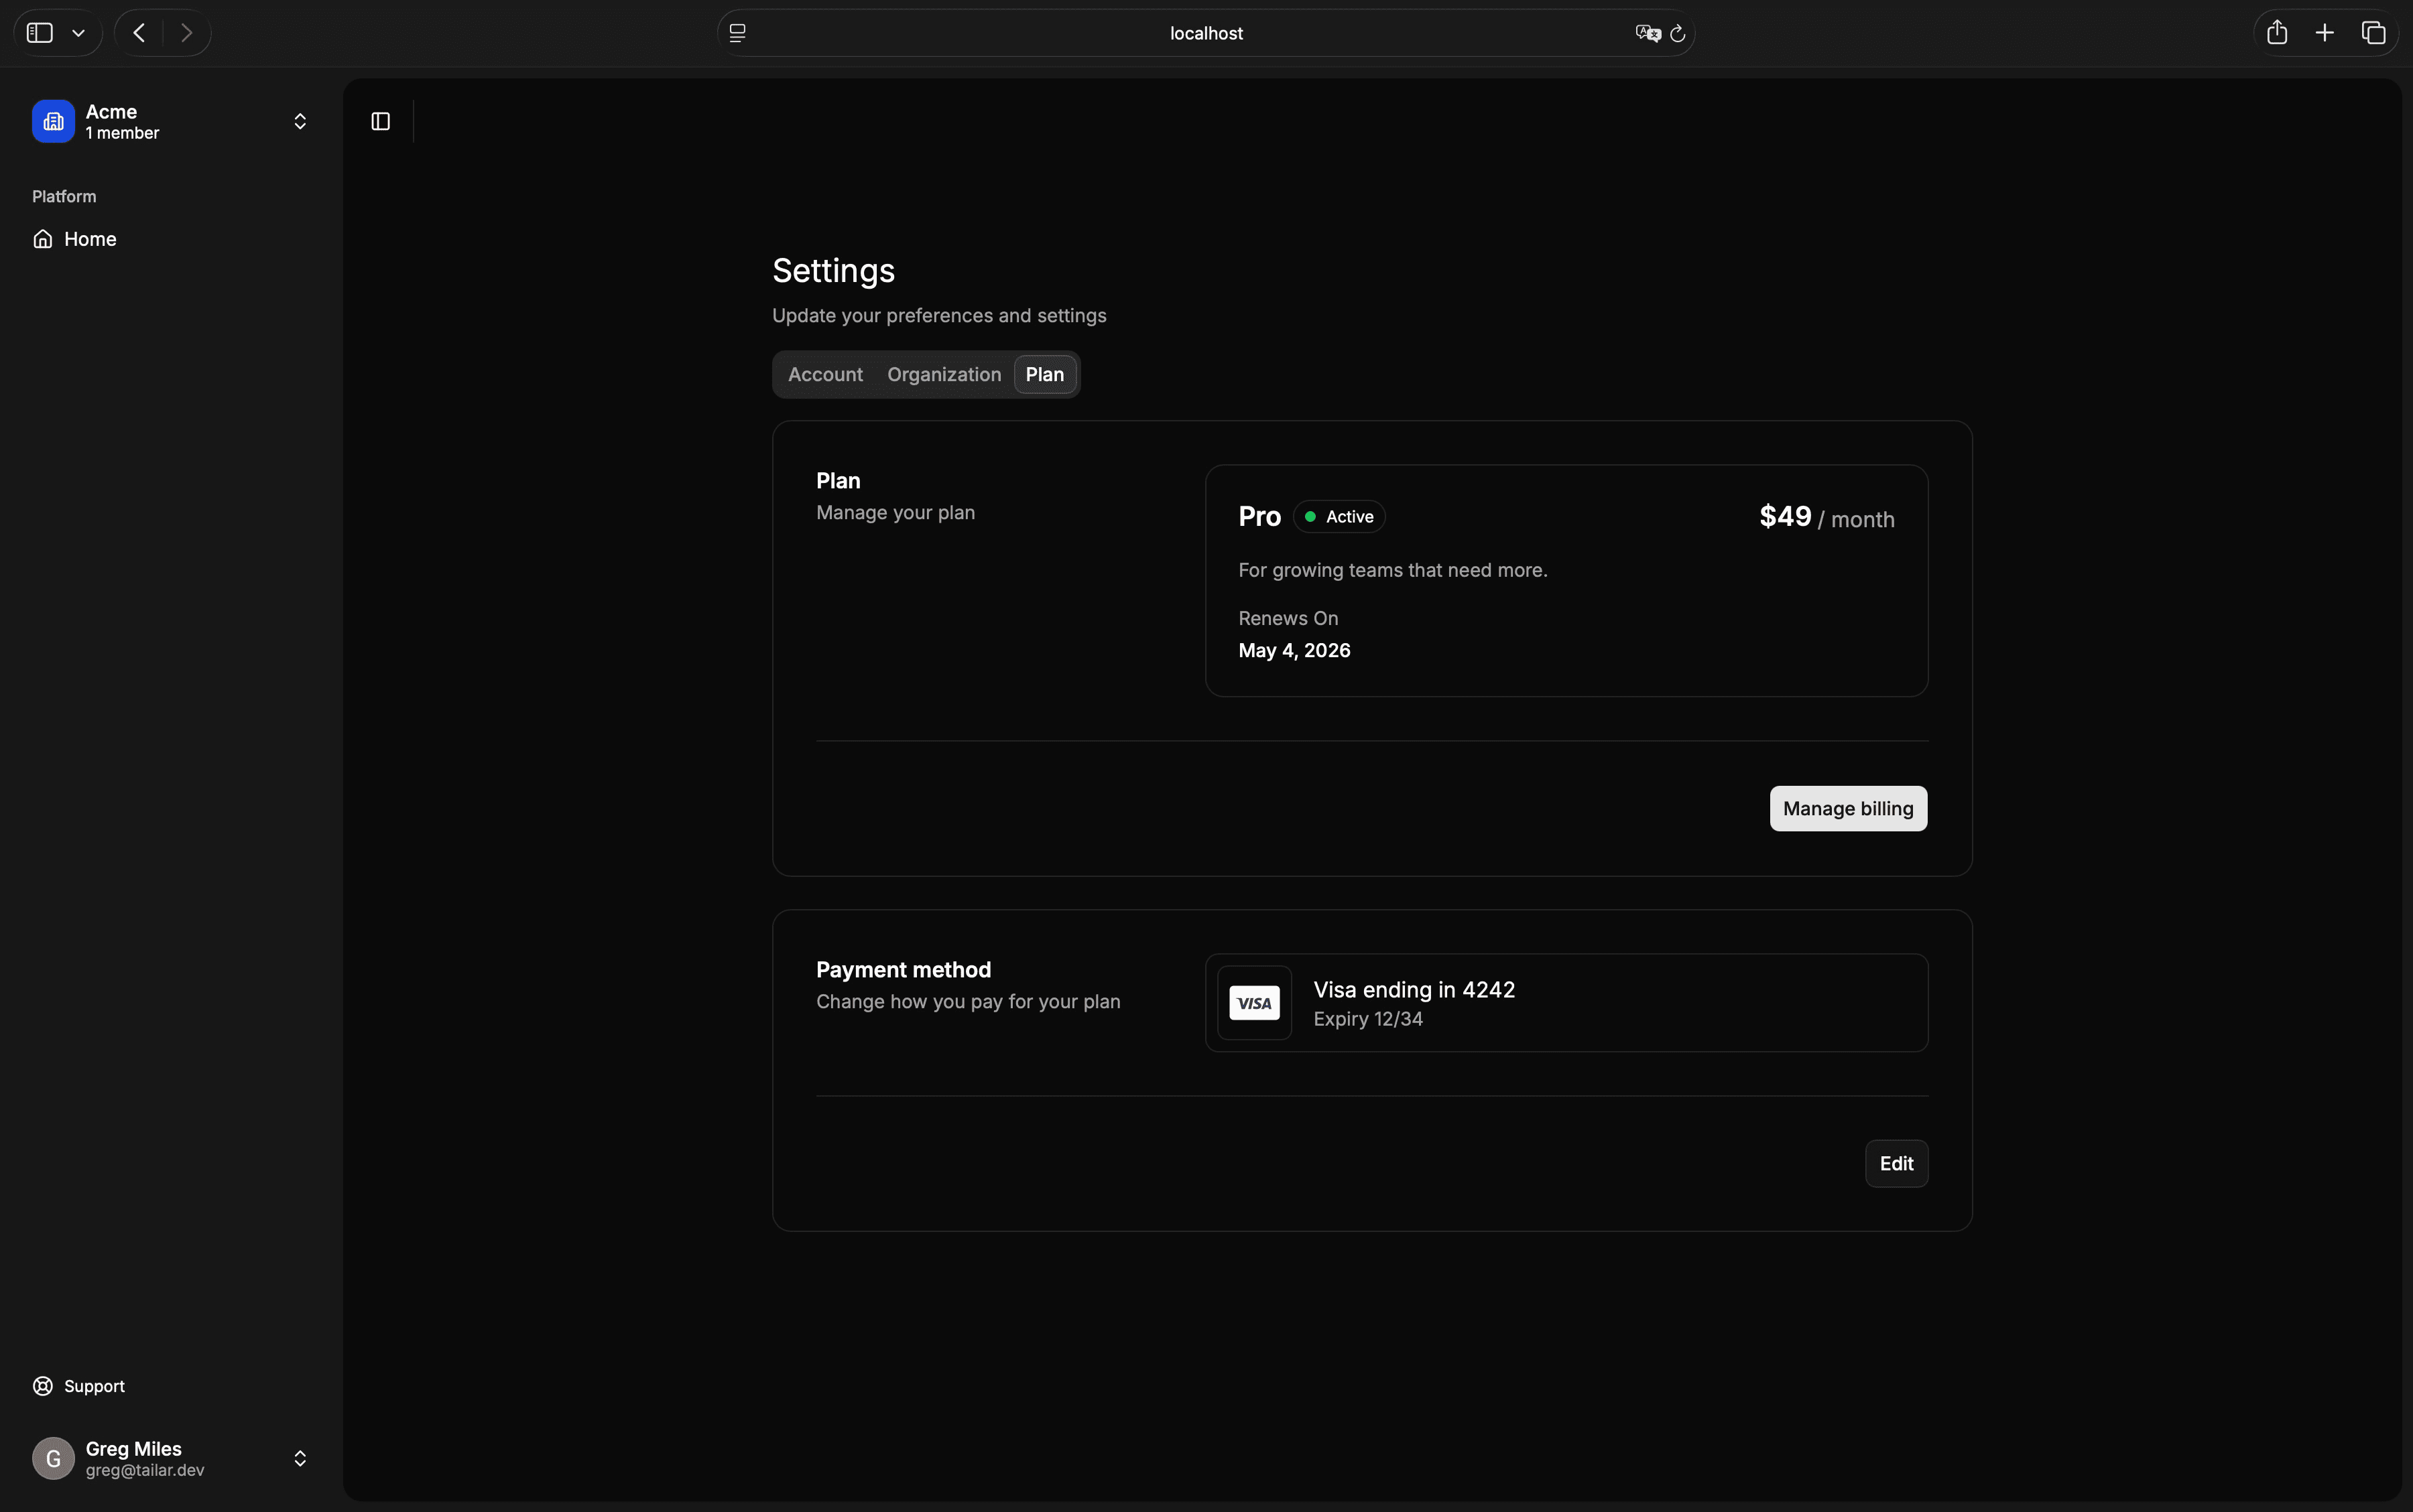Open the browser share menu
Screen dimensions: 2413x1512
point(2277,33)
